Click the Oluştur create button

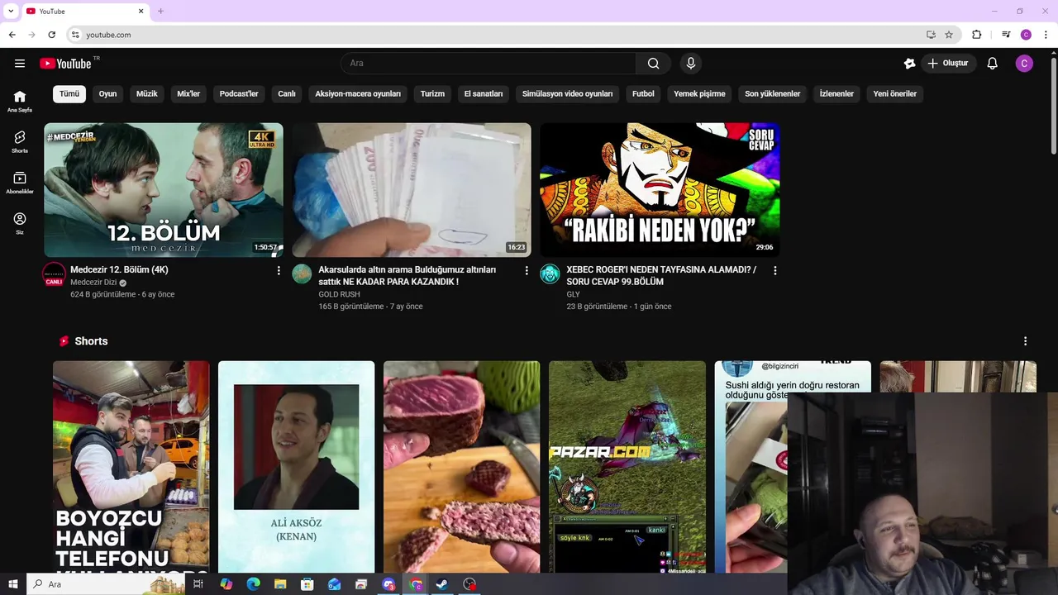click(x=948, y=64)
